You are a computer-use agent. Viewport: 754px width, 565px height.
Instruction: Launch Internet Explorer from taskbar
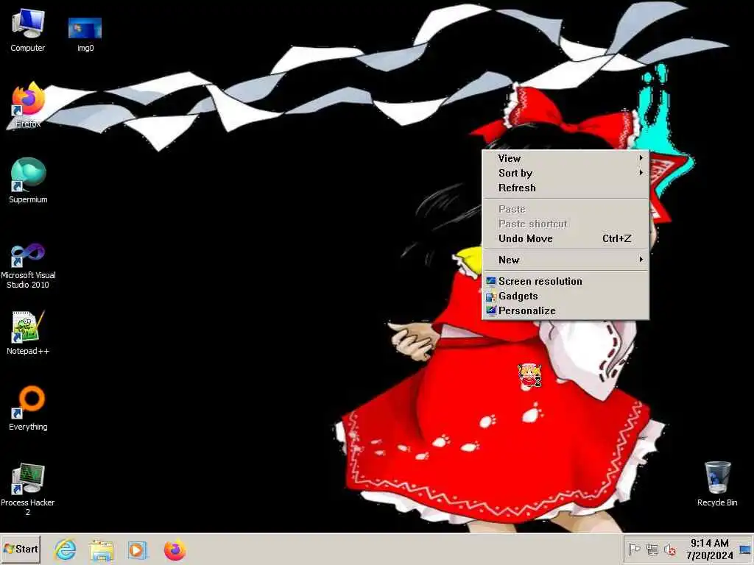tap(65, 550)
